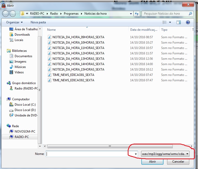
Task: Open the recent locations dropdown arrow
Action: pos(18,14)
